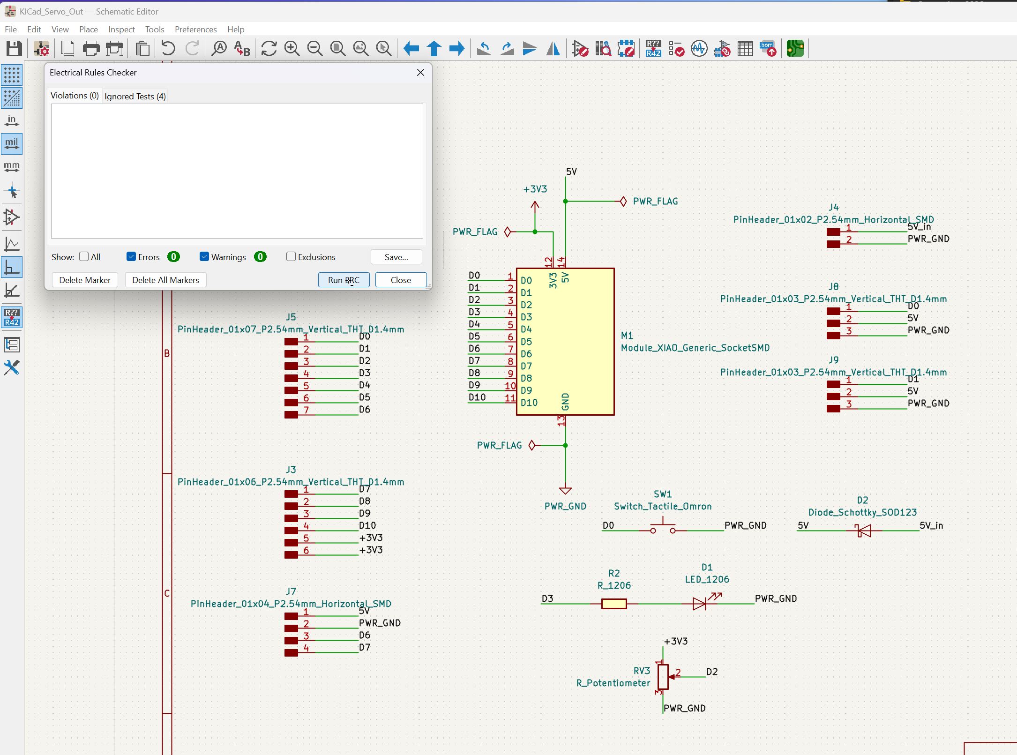Enable the Exclusions checkbox
This screenshot has height=755, width=1017.
291,257
